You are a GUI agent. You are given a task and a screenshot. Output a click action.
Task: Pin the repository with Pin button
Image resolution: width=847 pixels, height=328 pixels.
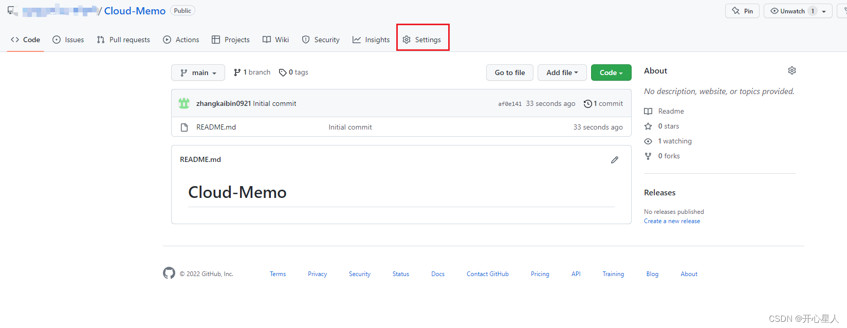point(742,11)
